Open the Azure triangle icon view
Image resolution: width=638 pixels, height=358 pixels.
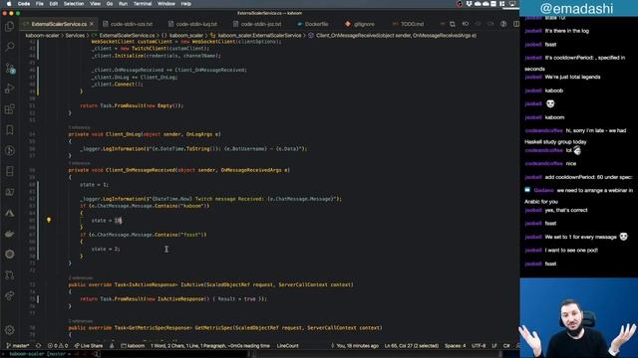point(9,213)
